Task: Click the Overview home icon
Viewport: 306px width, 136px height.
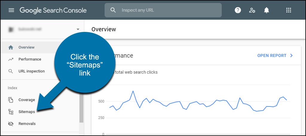Action: click(x=11, y=47)
